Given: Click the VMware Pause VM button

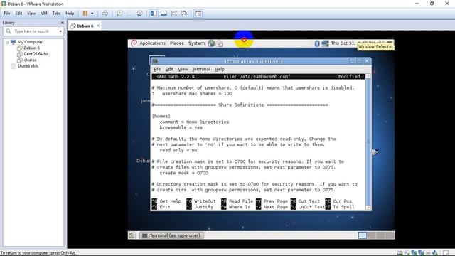Looking at the screenshot, I should (85, 14).
